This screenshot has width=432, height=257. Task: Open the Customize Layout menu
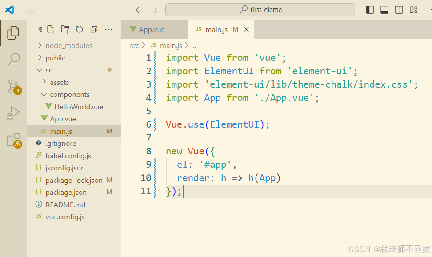click(x=413, y=9)
